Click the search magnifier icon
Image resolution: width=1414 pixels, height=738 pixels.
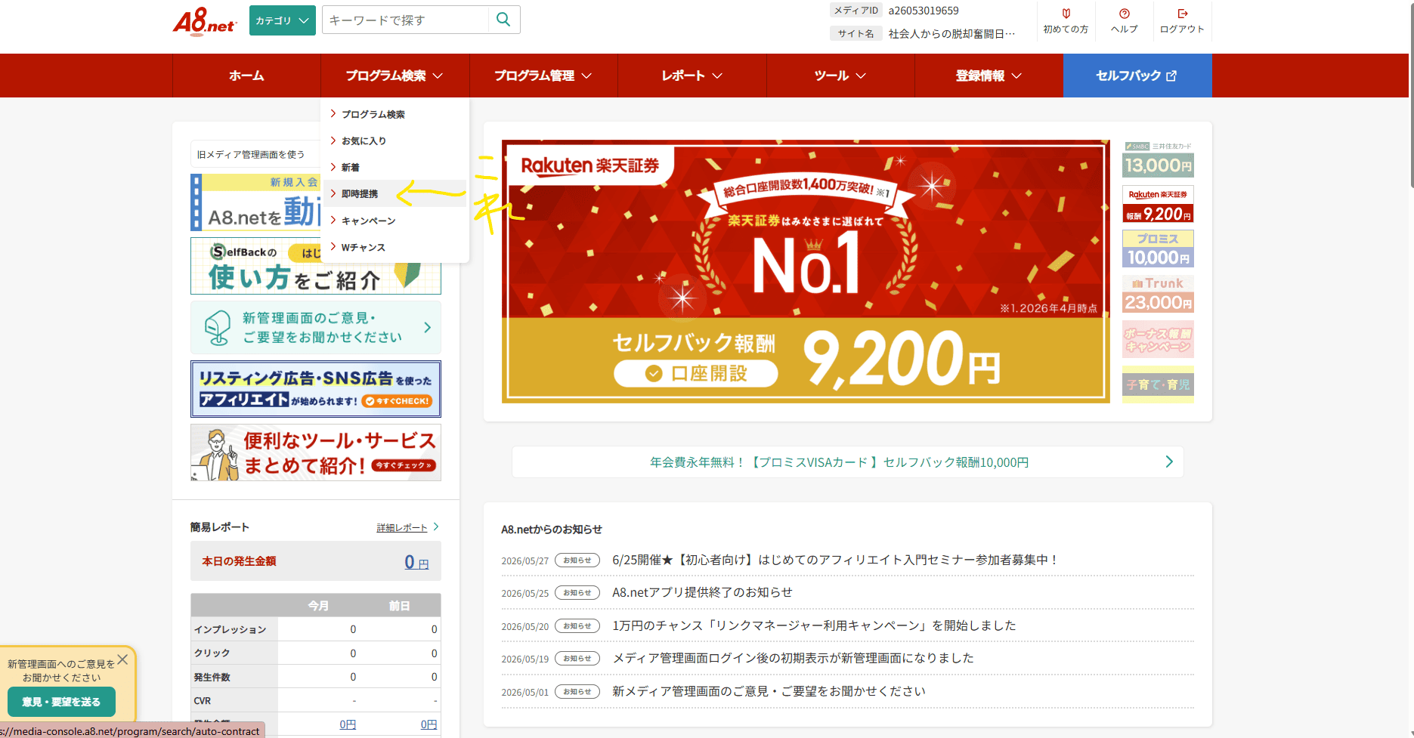503,20
